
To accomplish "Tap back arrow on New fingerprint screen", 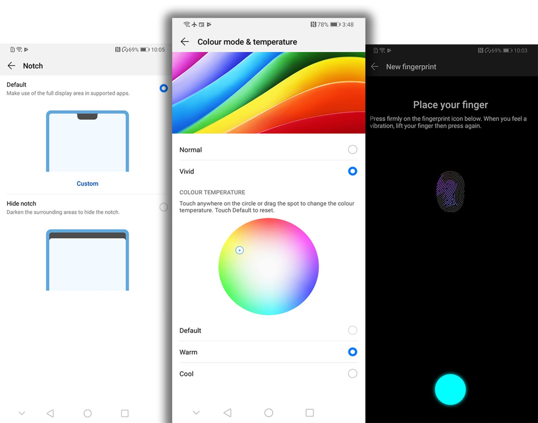I will 375,67.
